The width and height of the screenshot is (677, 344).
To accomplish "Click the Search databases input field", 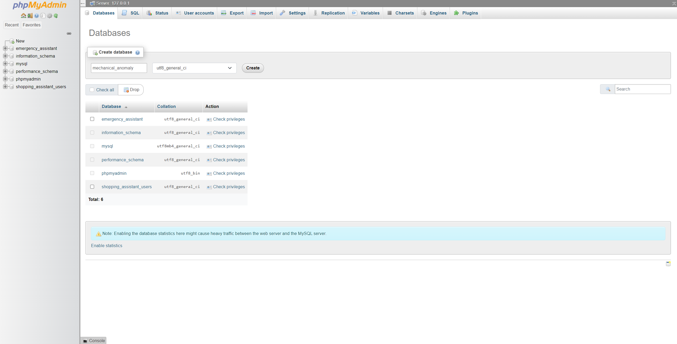I will tap(643, 89).
